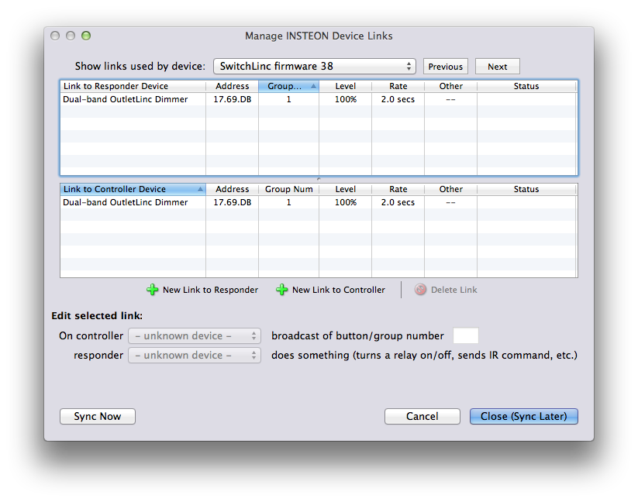638x502 pixels.
Task: Sort the responder table by Address column
Action: point(232,86)
